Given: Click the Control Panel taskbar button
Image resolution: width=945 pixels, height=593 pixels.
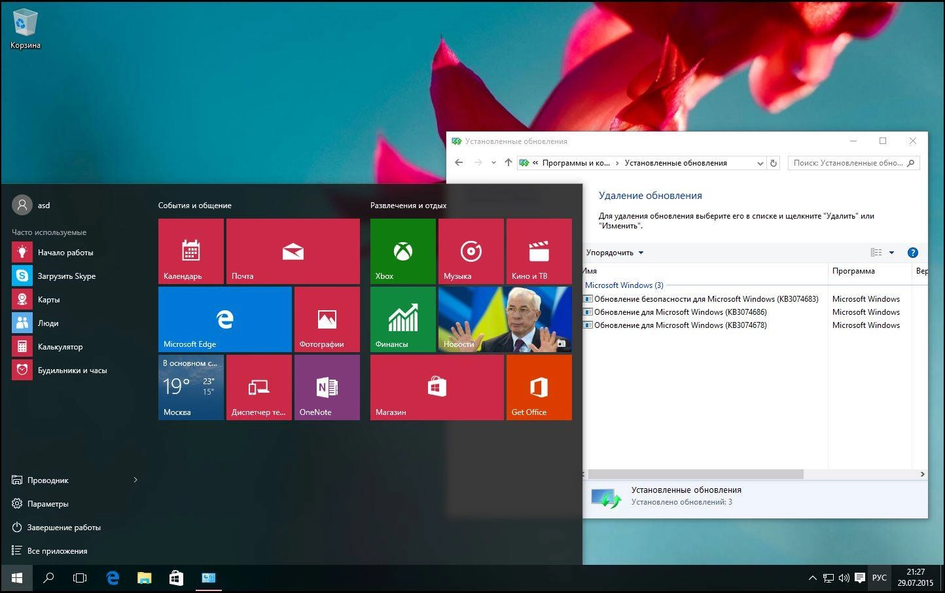Looking at the screenshot, I should 208,578.
